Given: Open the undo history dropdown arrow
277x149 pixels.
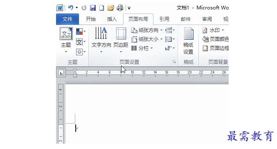Looking at the screenshot, I should pos(77,8).
